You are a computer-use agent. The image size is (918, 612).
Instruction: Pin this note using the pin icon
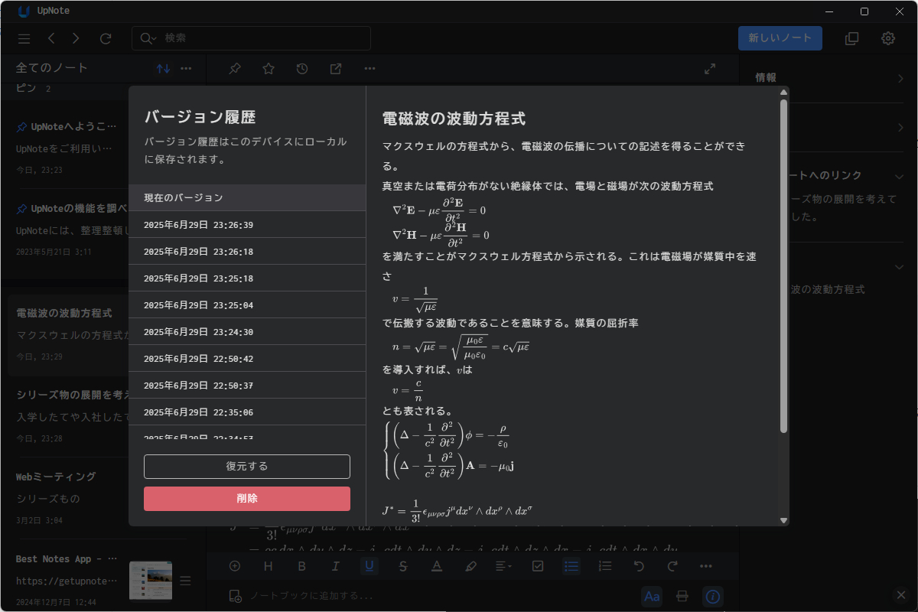coord(234,68)
